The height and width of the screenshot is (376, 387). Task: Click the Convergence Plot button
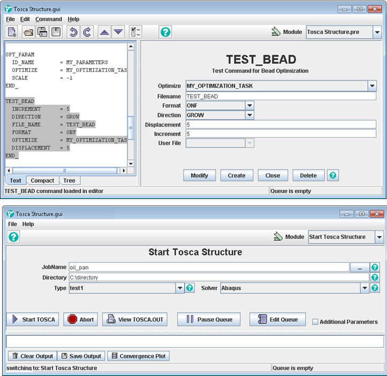(x=139, y=356)
